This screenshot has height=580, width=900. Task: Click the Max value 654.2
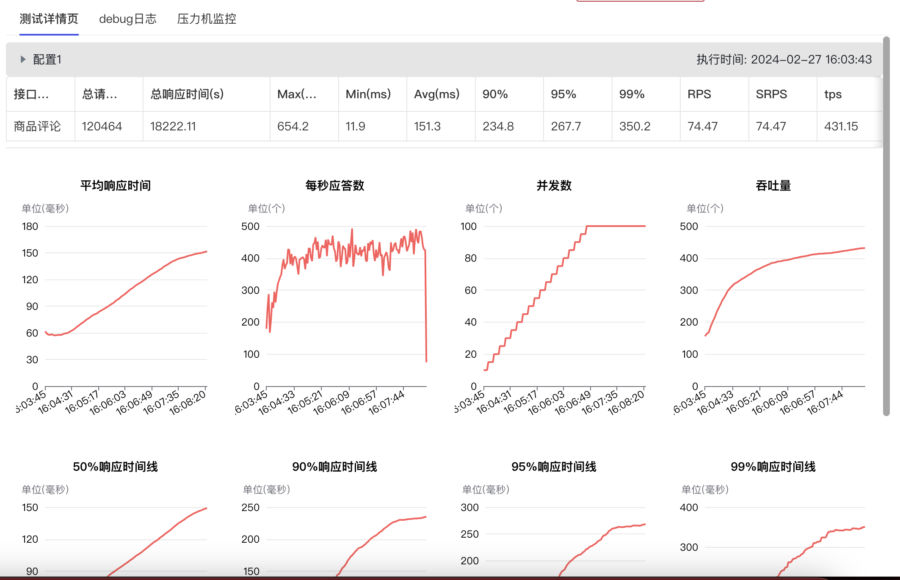click(x=293, y=126)
